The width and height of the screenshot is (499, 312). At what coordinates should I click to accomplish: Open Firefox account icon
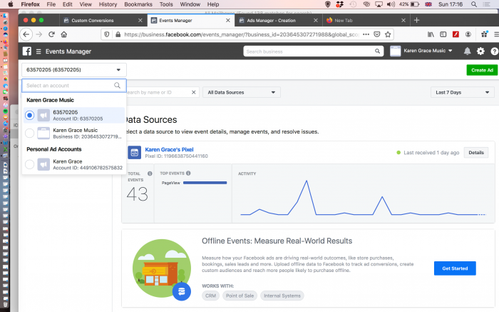468,34
